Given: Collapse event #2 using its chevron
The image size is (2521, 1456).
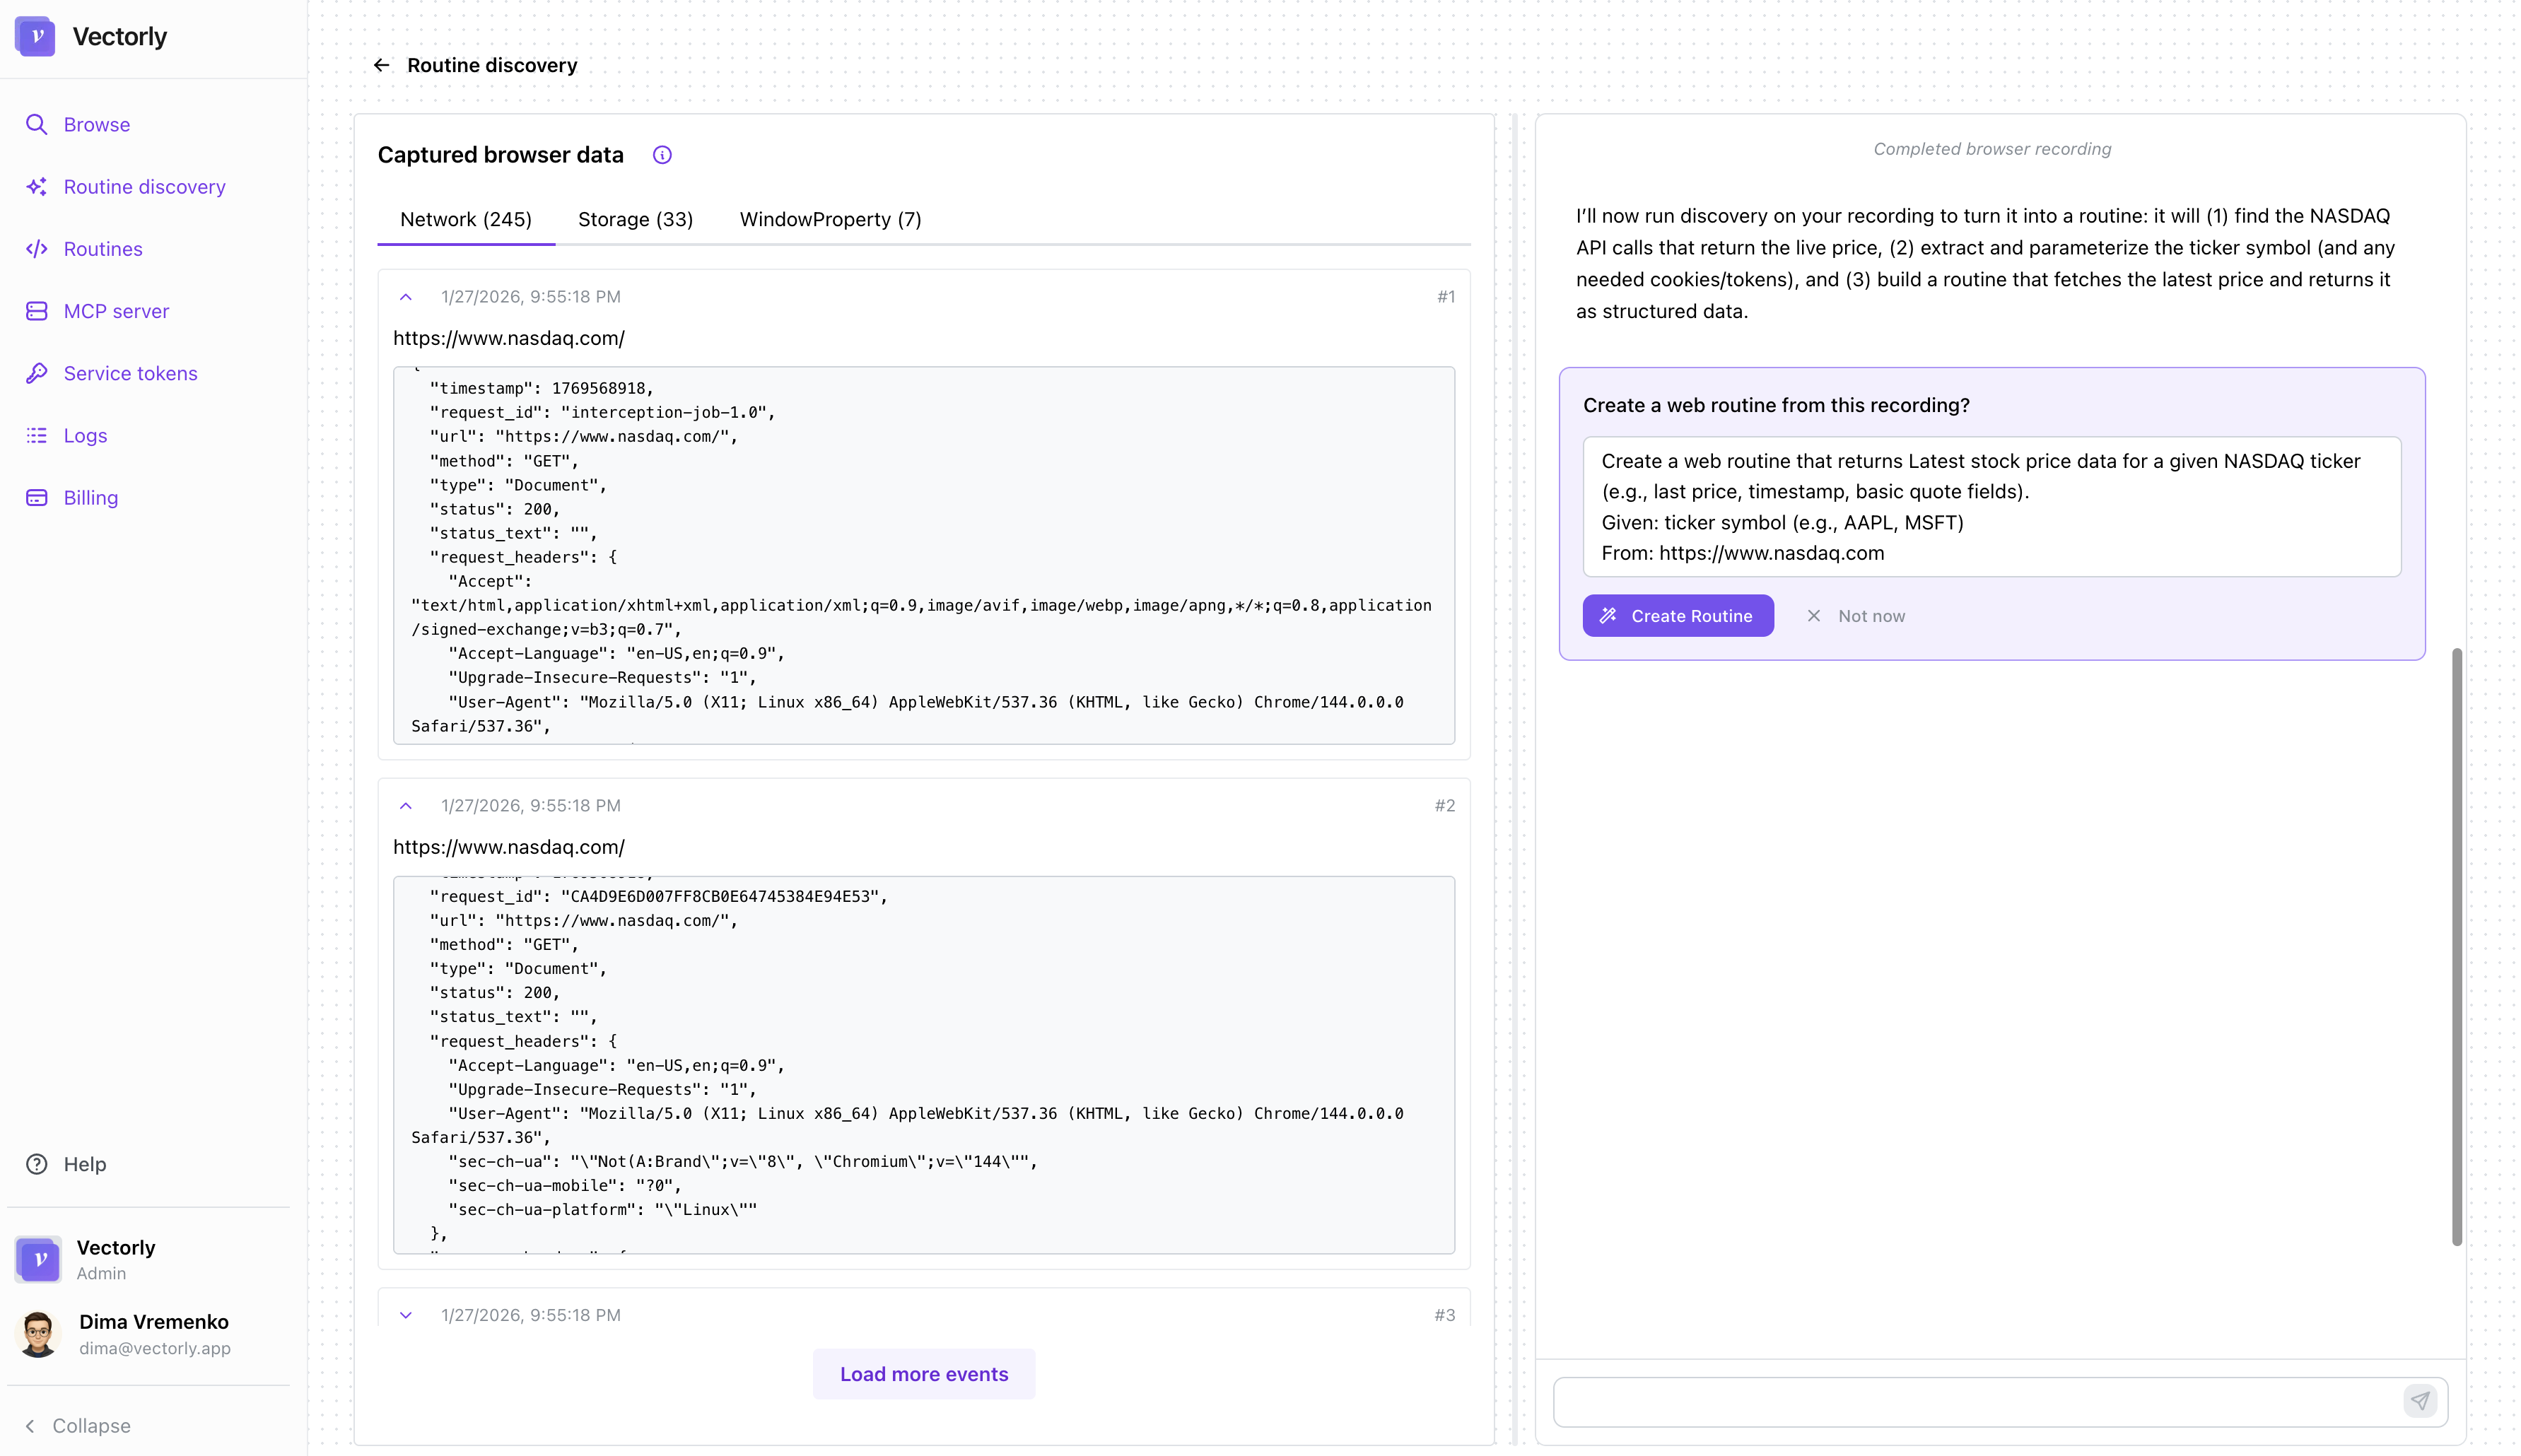Looking at the screenshot, I should coord(406,805).
